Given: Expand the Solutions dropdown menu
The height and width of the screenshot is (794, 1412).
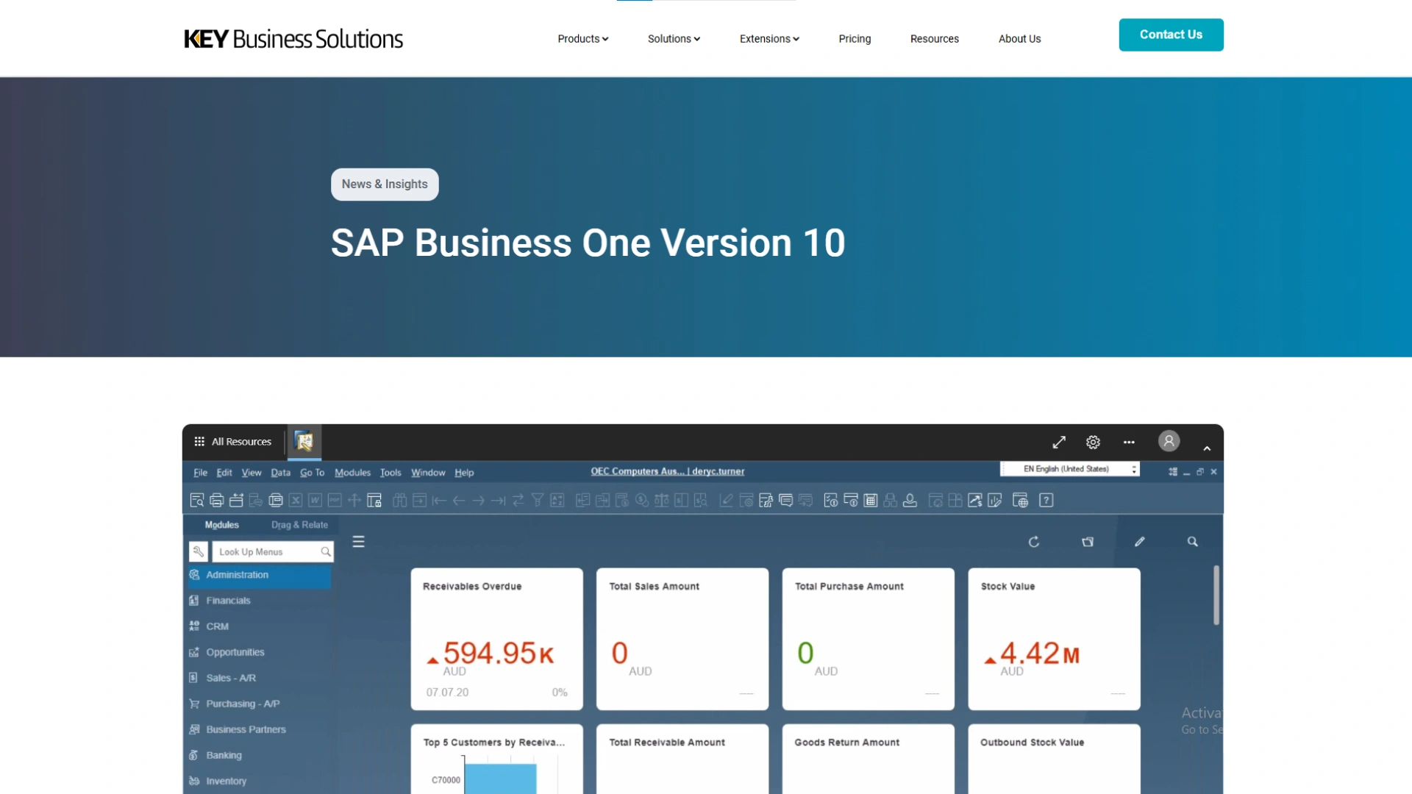Looking at the screenshot, I should [674, 39].
